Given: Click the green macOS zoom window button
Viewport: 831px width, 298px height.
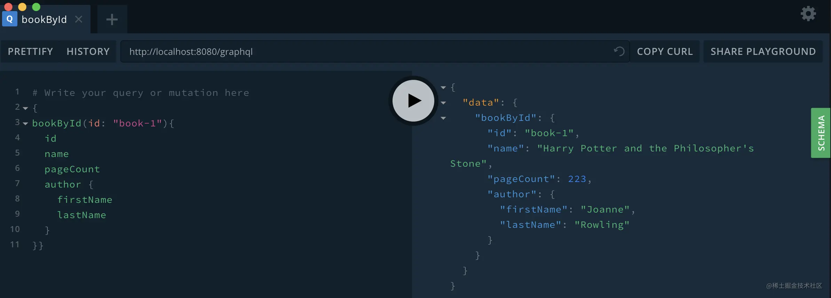Looking at the screenshot, I should [x=36, y=7].
